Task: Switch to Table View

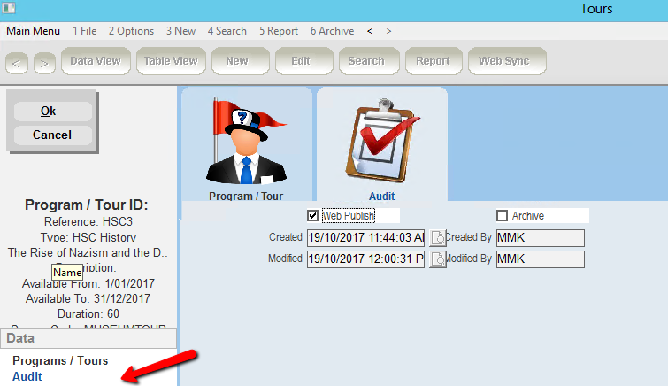Action: pyautogui.click(x=171, y=62)
